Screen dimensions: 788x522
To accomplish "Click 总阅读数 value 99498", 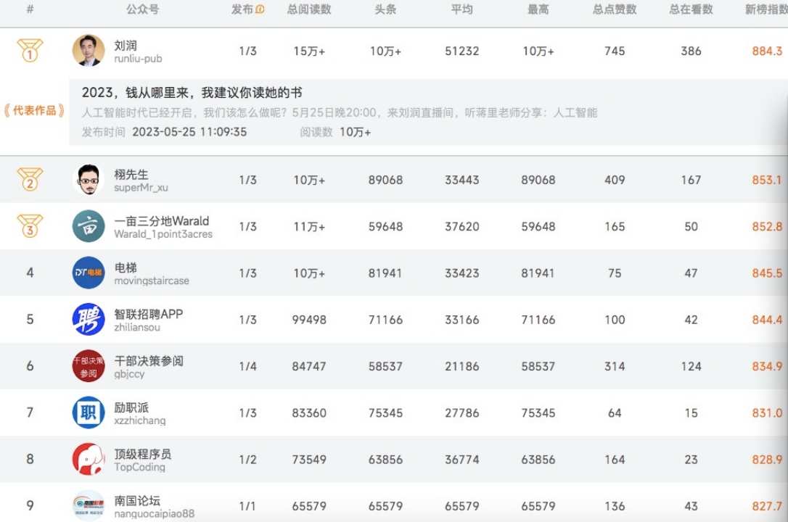I will [x=309, y=320].
